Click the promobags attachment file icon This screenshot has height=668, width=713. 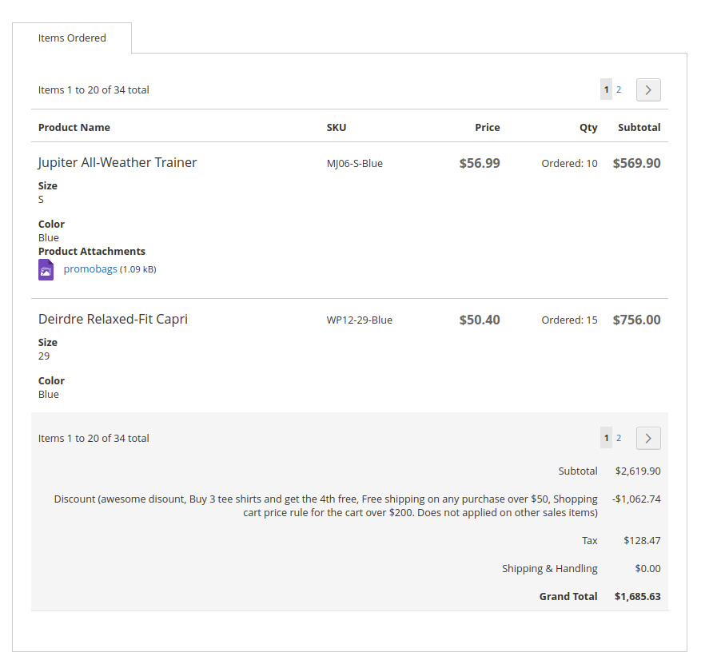coord(46,269)
